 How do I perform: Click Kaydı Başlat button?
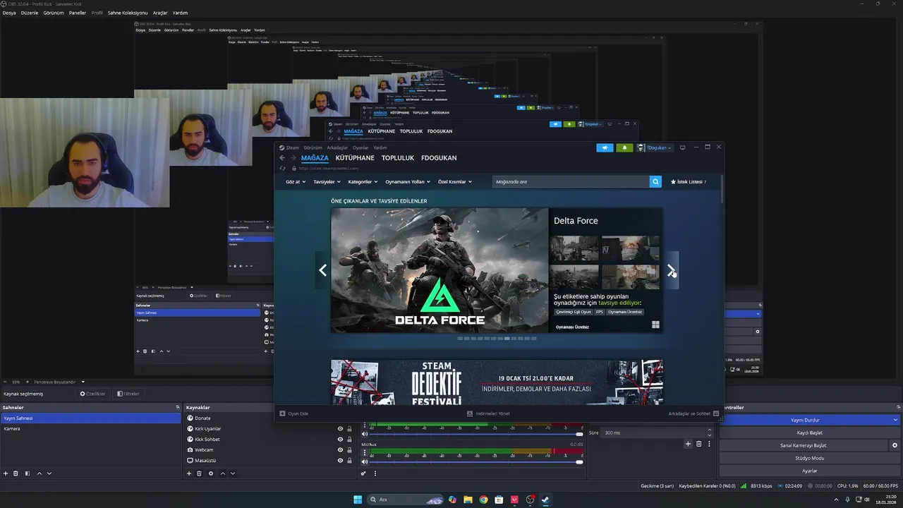click(809, 433)
